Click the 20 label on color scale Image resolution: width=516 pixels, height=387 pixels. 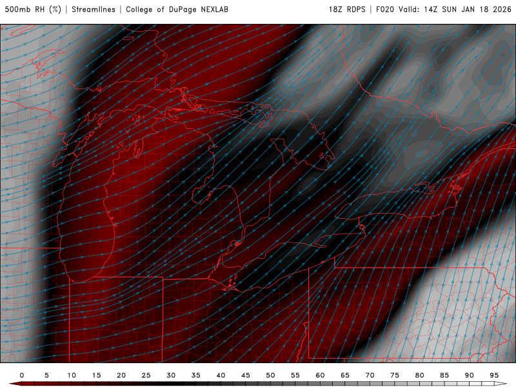tap(121, 375)
